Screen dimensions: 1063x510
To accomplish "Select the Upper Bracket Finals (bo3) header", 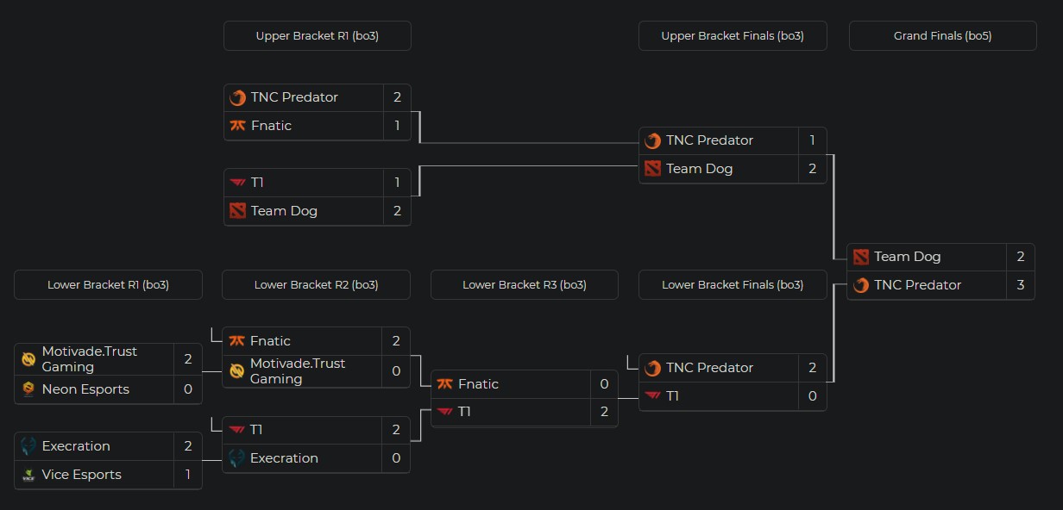I will coord(733,36).
